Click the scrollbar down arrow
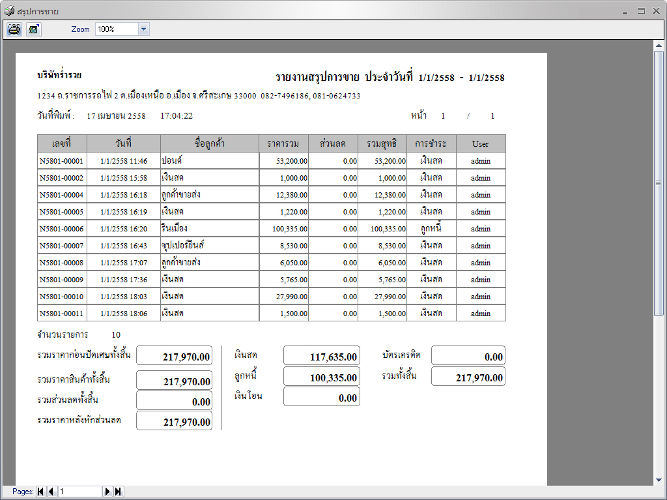Image resolution: width=667 pixels, height=500 pixels. click(x=659, y=480)
